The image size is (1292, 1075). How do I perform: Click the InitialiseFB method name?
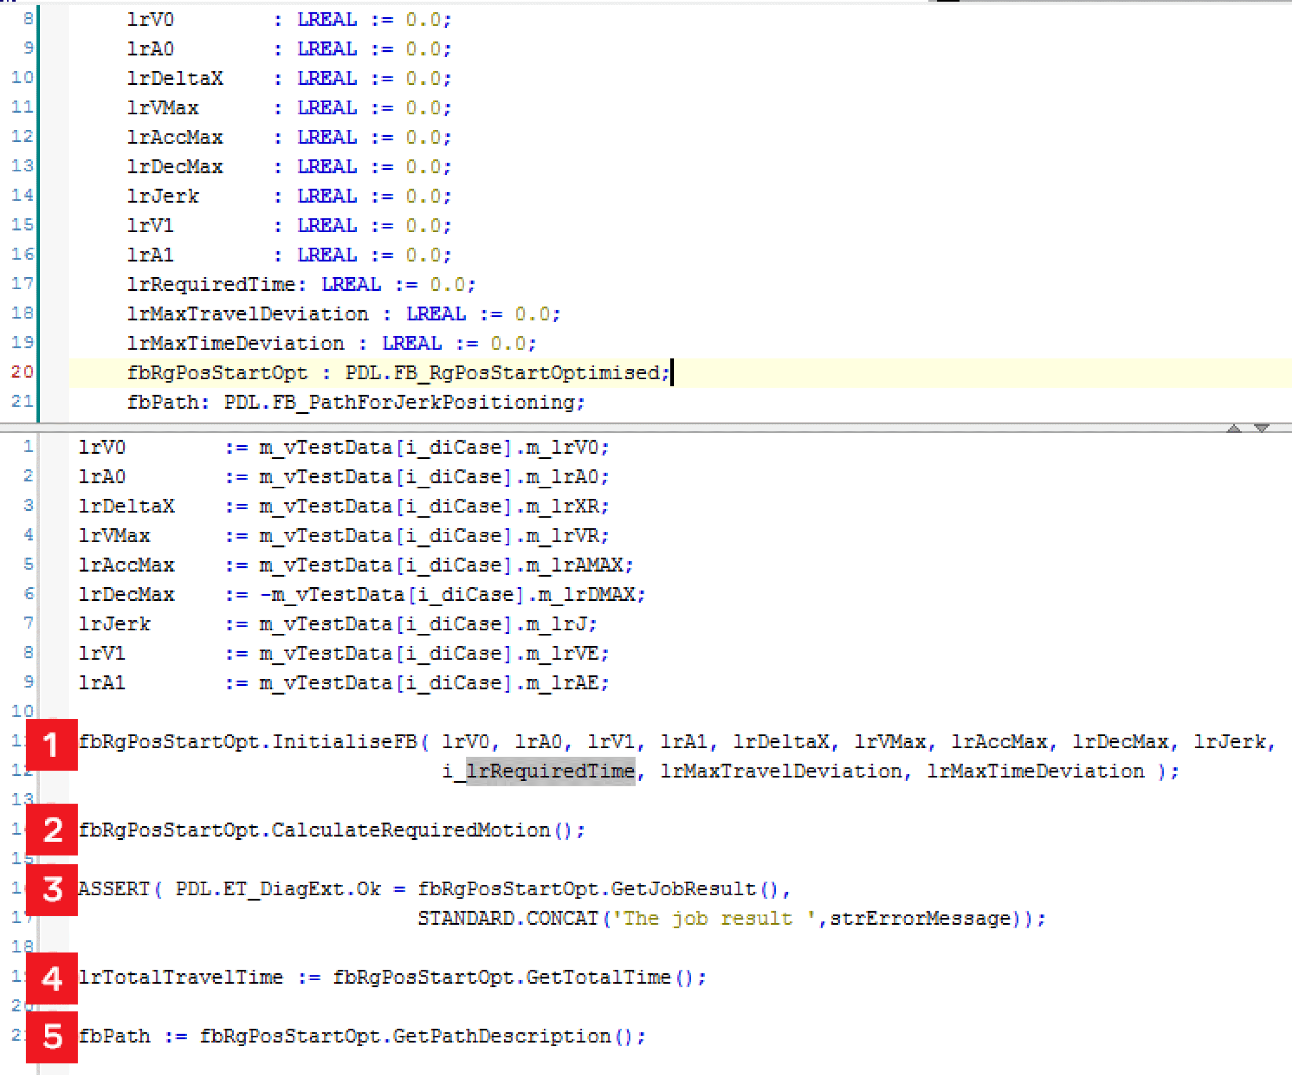(345, 742)
